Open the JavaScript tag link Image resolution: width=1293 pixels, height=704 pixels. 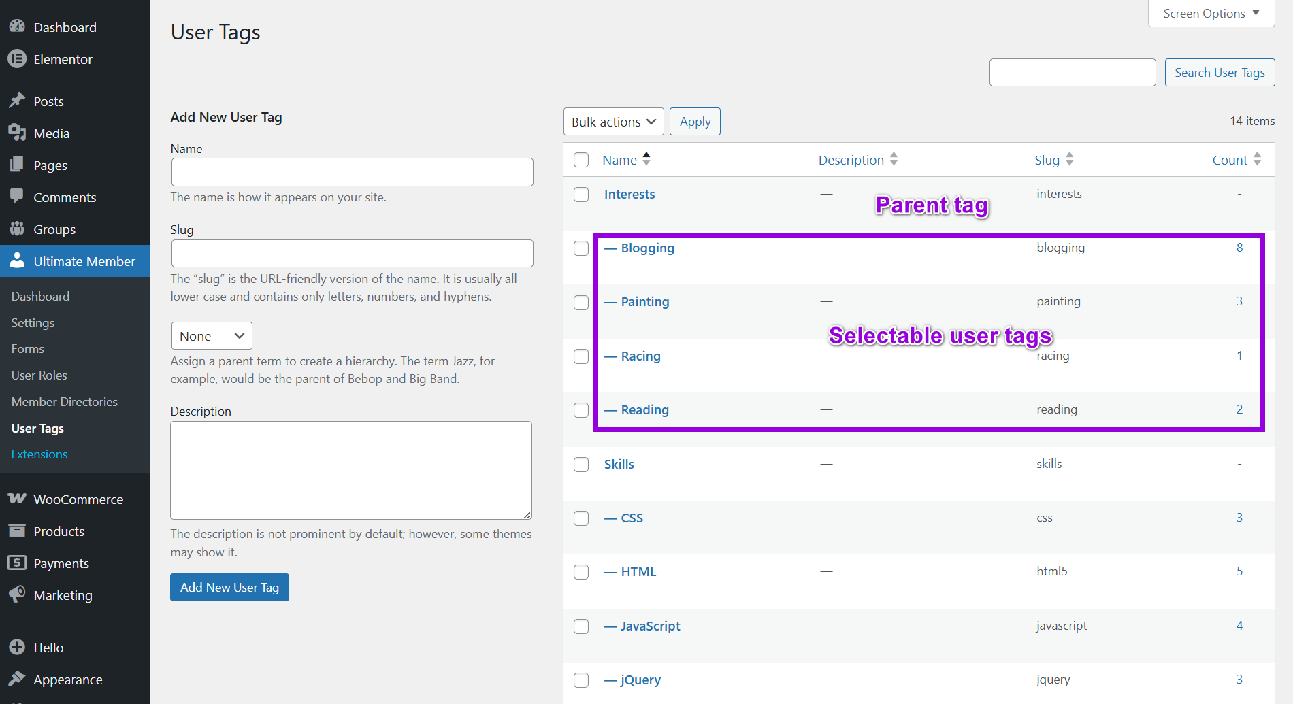tap(650, 626)
